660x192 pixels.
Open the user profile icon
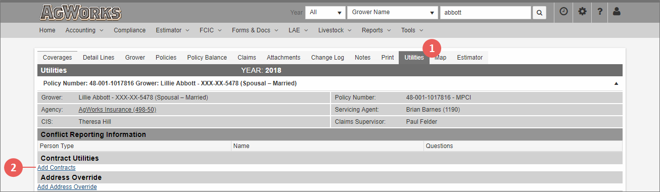617,12
